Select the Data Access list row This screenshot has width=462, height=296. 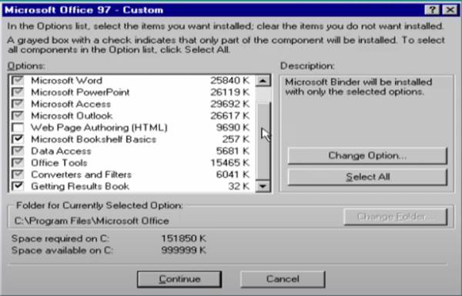click(132, 151)
